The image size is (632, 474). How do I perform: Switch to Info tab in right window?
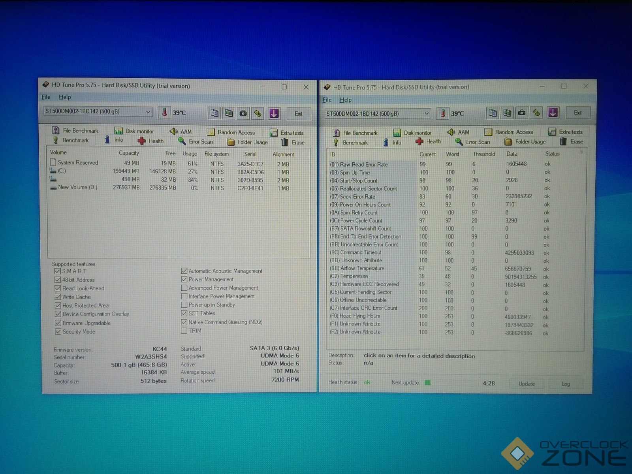(392, 142)
